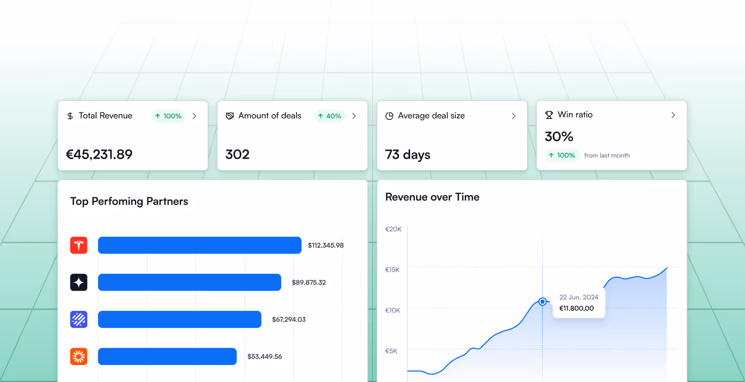Click the handshake icon beside Amount of deals
The image size is (745, 382).
(x=230, y=116)
